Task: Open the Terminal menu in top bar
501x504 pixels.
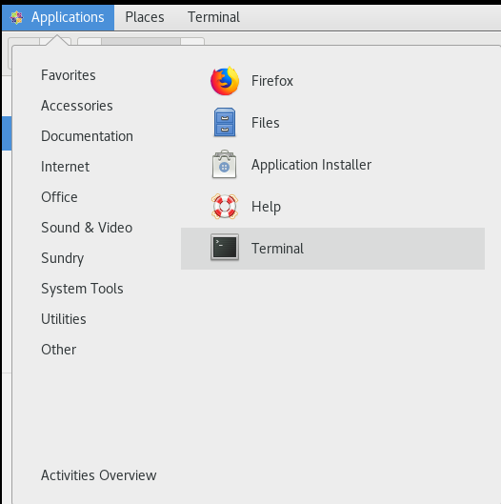Action: click(x=213, y=17)
